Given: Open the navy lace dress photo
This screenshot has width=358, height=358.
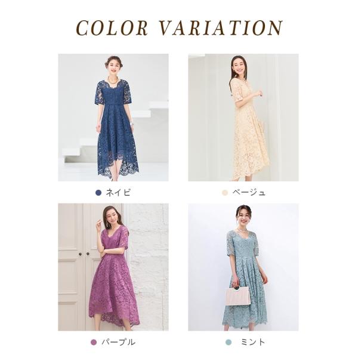Looking at the screenshot, I should [113, 118].
